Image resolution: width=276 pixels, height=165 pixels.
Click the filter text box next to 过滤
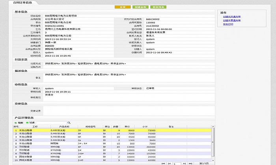51,123
